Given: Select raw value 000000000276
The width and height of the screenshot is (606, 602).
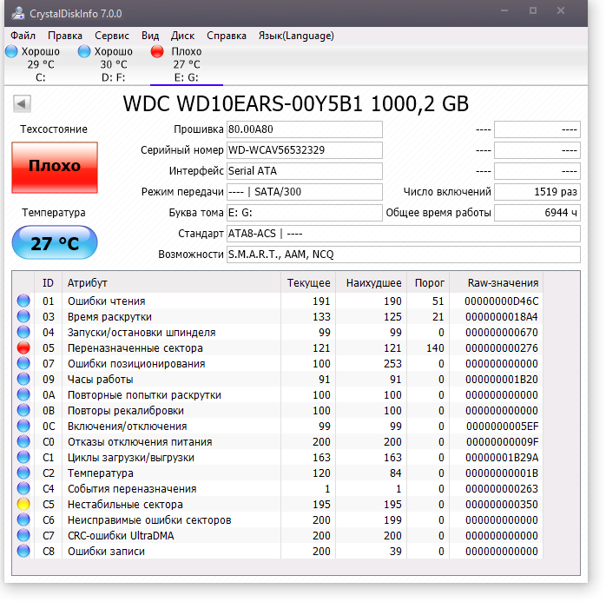Looking at the screenshot, I should tap(501, 348).
